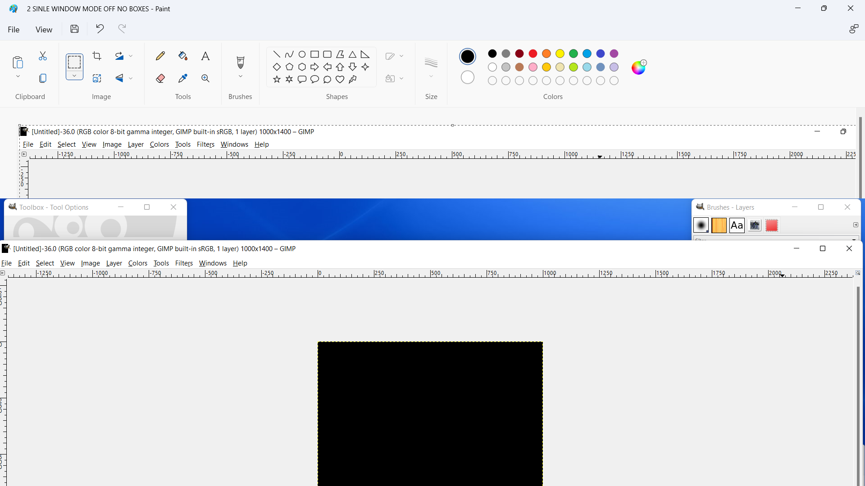Click the Image resize and skew icon
Screen dimensions: 865x486
tap(97, 78)
